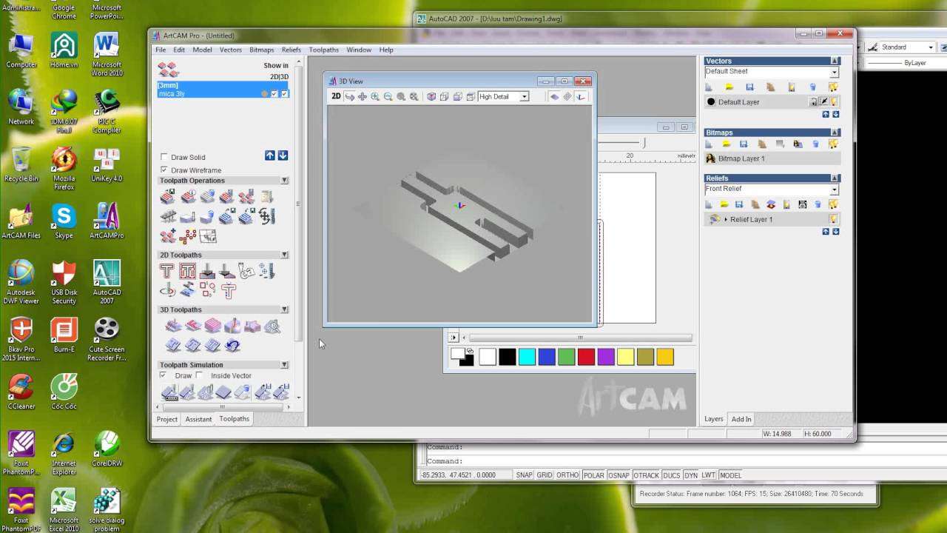Click the Delete vector layer bin icon
Screen dimensions: 947x533
pos(813,87)
